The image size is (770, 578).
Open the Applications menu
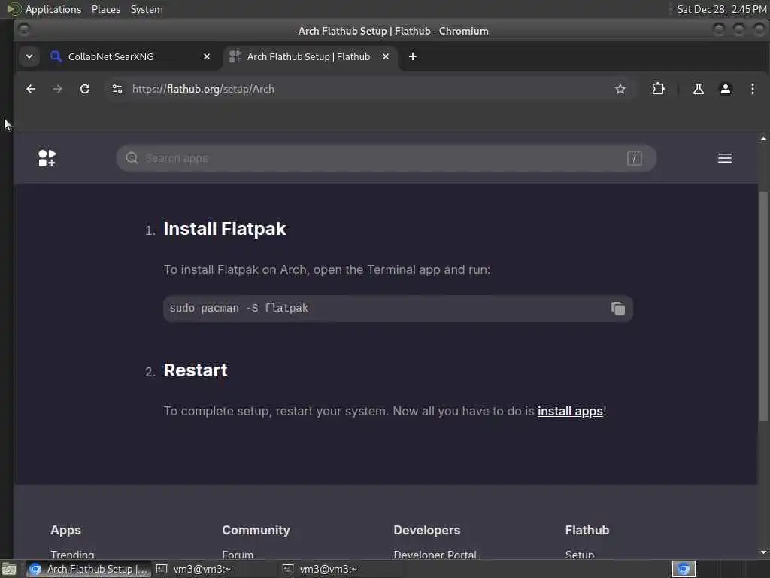tap(53, 9)
